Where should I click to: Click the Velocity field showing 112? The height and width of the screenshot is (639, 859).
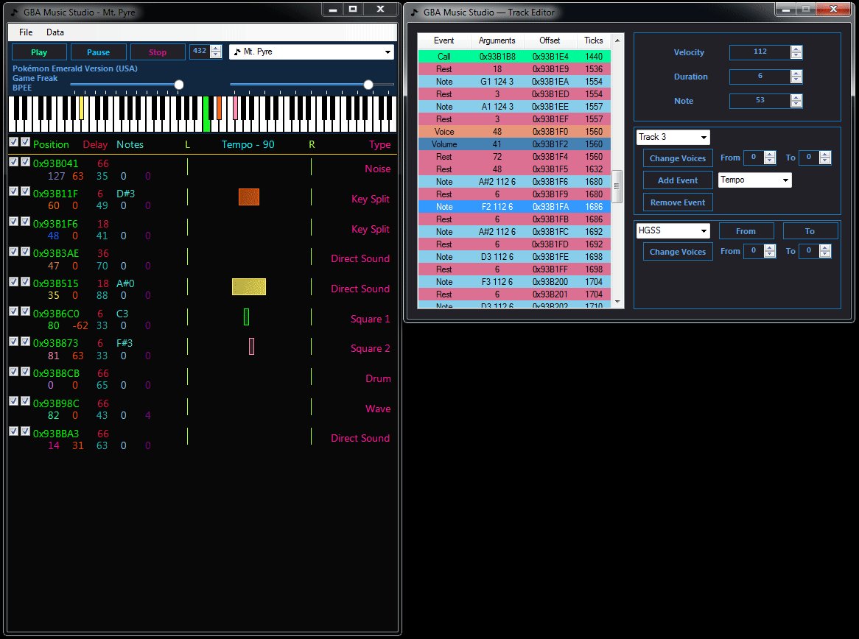tap(760, 52)
